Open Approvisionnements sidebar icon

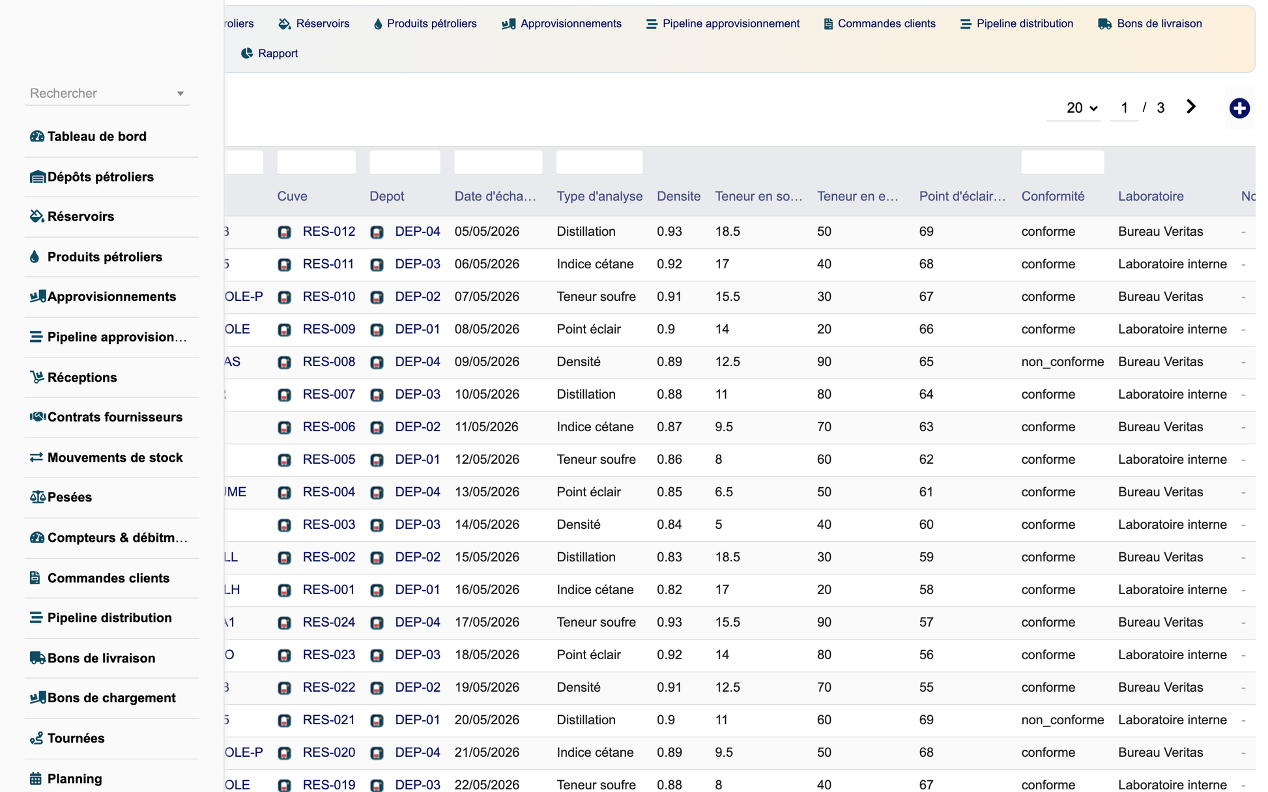pyautogui.click(x=38, y=296)
